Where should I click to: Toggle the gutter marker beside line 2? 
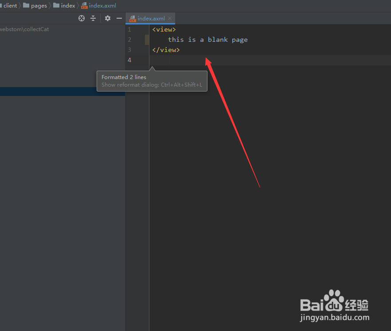tap(147, 40)
